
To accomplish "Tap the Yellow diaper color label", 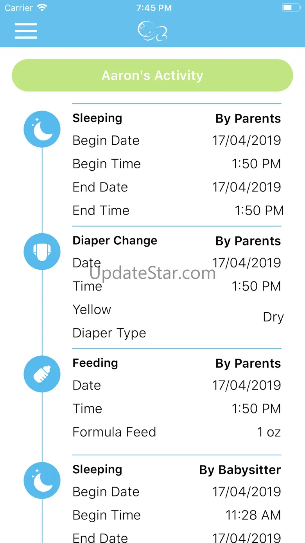I will coord(92,309).
